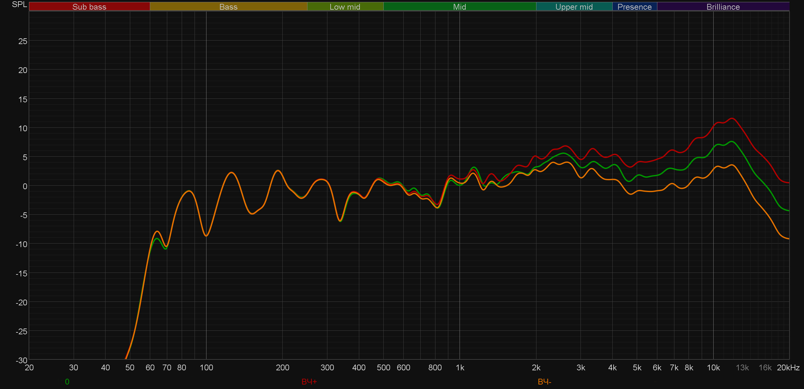
Task: Click the -30 dB SPL axis label
Action: [x=21, y=360]
